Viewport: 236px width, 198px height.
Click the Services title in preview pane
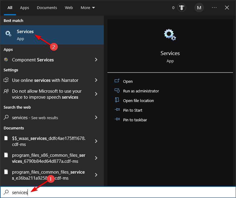(170, 53)
